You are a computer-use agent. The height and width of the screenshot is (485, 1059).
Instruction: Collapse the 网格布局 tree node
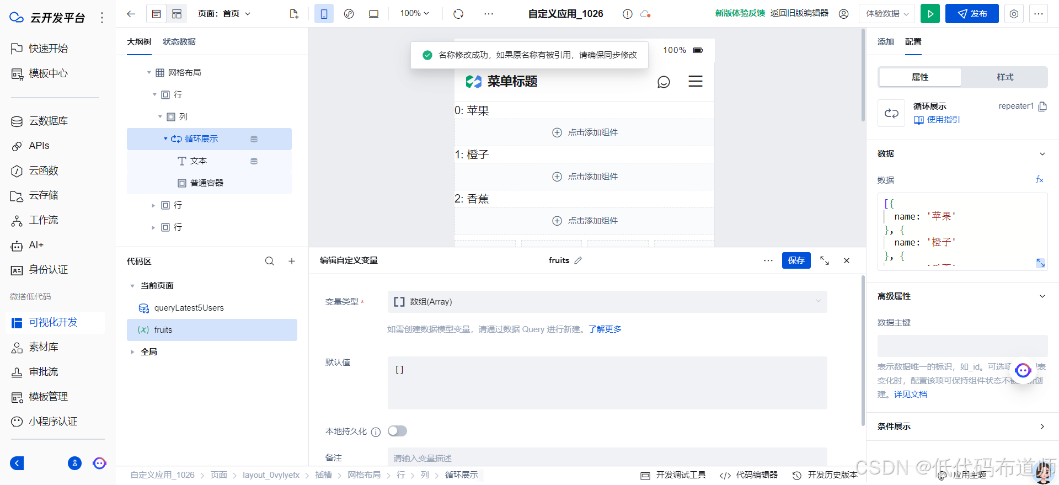(149, 73)
